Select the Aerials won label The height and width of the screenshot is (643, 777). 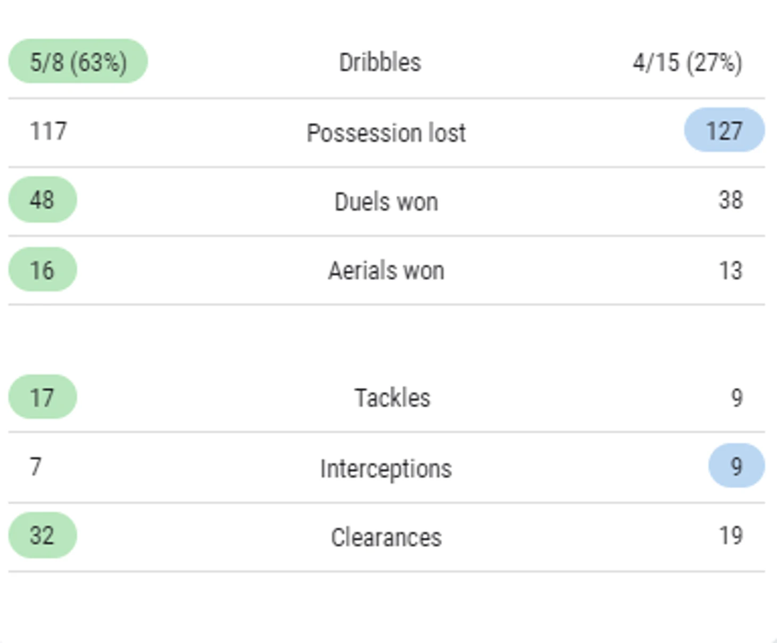pos(386,270)
